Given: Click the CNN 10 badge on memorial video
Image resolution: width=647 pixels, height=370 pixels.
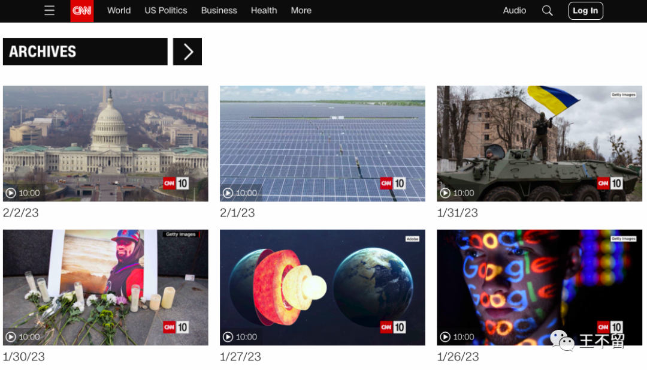Looking at the screenshot, I should coord(176,327).
